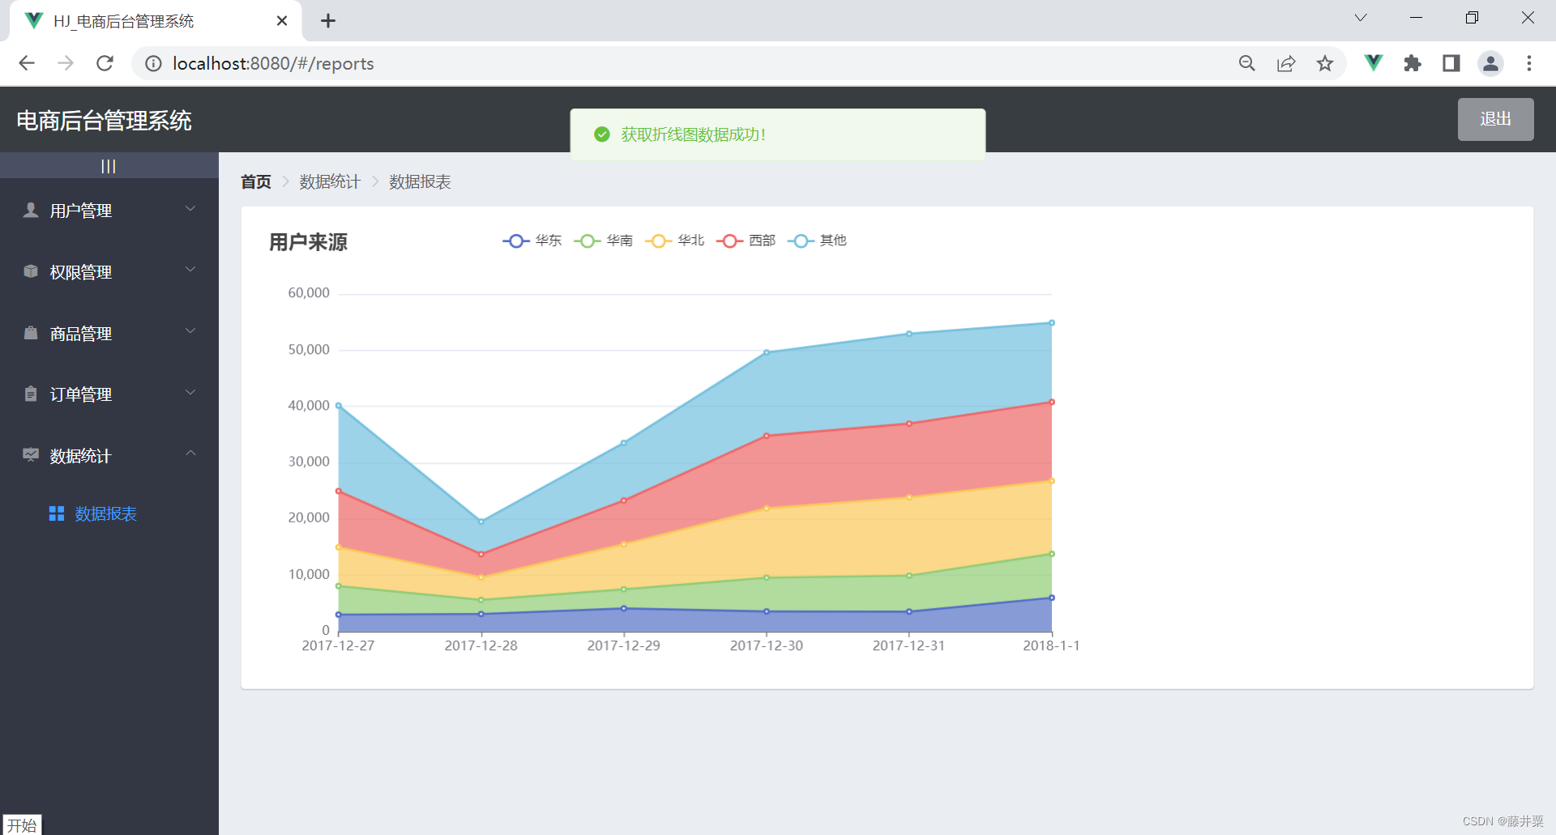Click the share page icon

(1286, 63)
